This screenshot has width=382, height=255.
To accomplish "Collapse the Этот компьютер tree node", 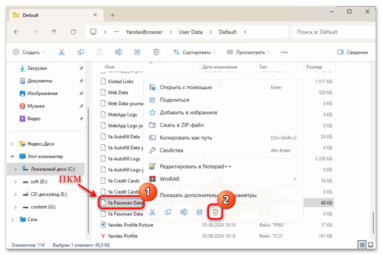I will 12,156.
